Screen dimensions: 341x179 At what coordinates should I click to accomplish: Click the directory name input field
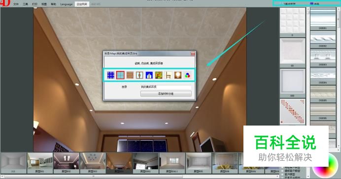(166, 87)
